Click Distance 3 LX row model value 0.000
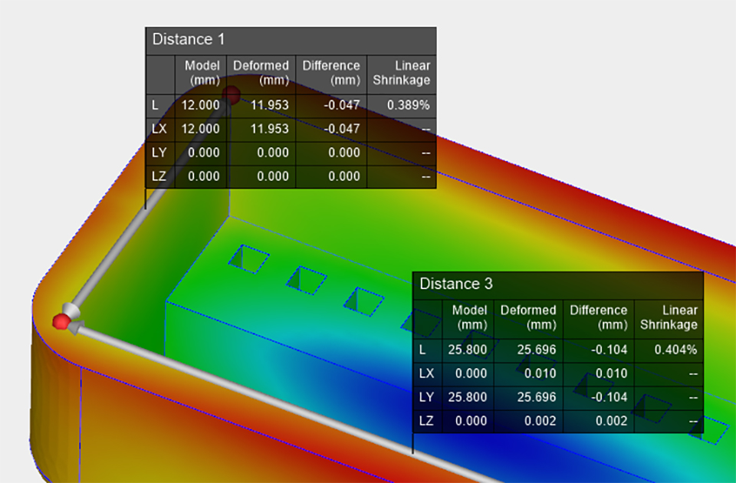The width and height of the screenshot is (736, 483). point(472,373)
